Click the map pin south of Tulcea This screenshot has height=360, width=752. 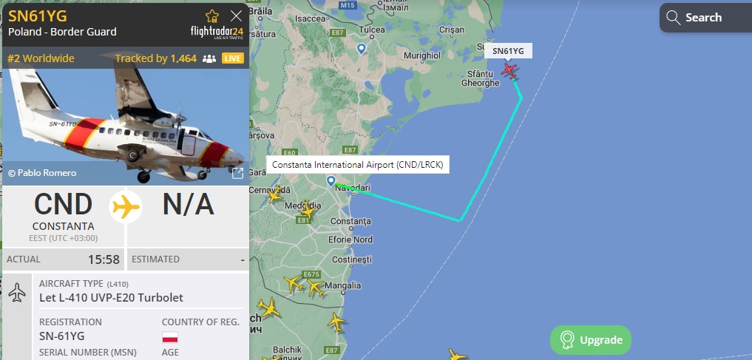(361, 49)
